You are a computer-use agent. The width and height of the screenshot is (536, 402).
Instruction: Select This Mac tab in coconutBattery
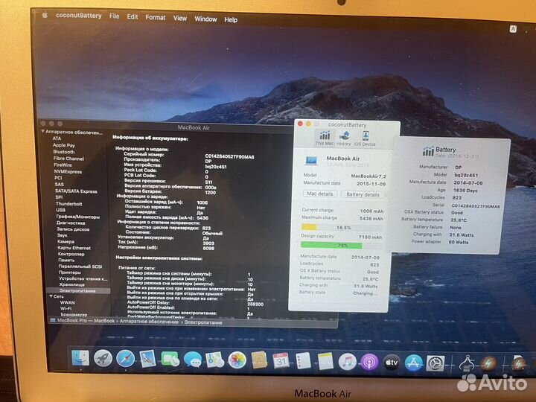pos(325,138)
